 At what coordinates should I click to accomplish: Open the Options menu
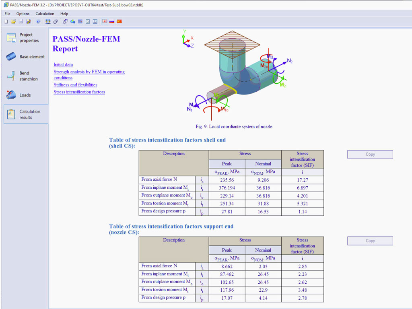point(23,14)
